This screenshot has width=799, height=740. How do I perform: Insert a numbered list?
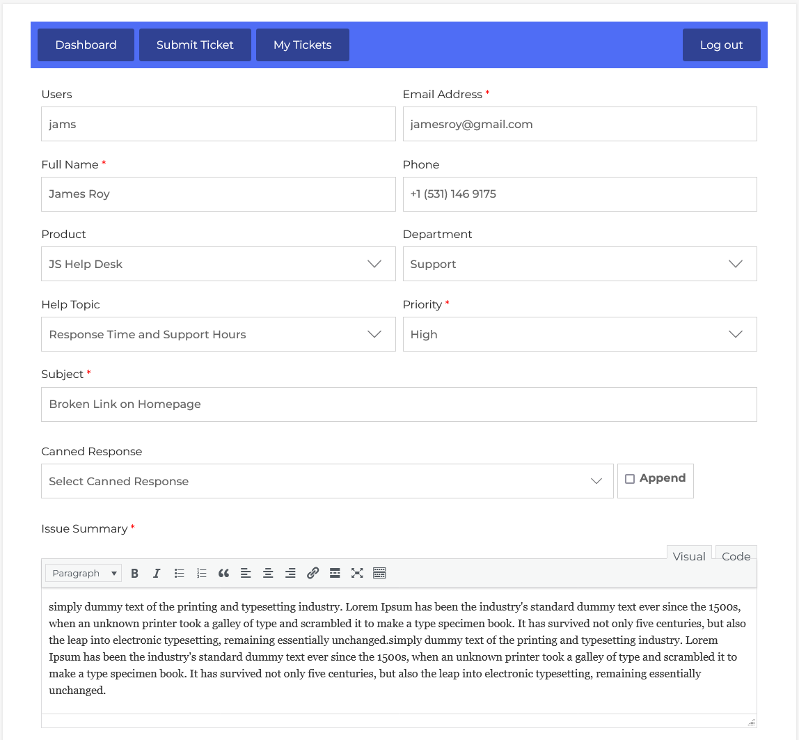(201, 573)
